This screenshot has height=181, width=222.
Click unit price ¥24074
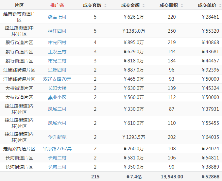(x=210, y=149)
